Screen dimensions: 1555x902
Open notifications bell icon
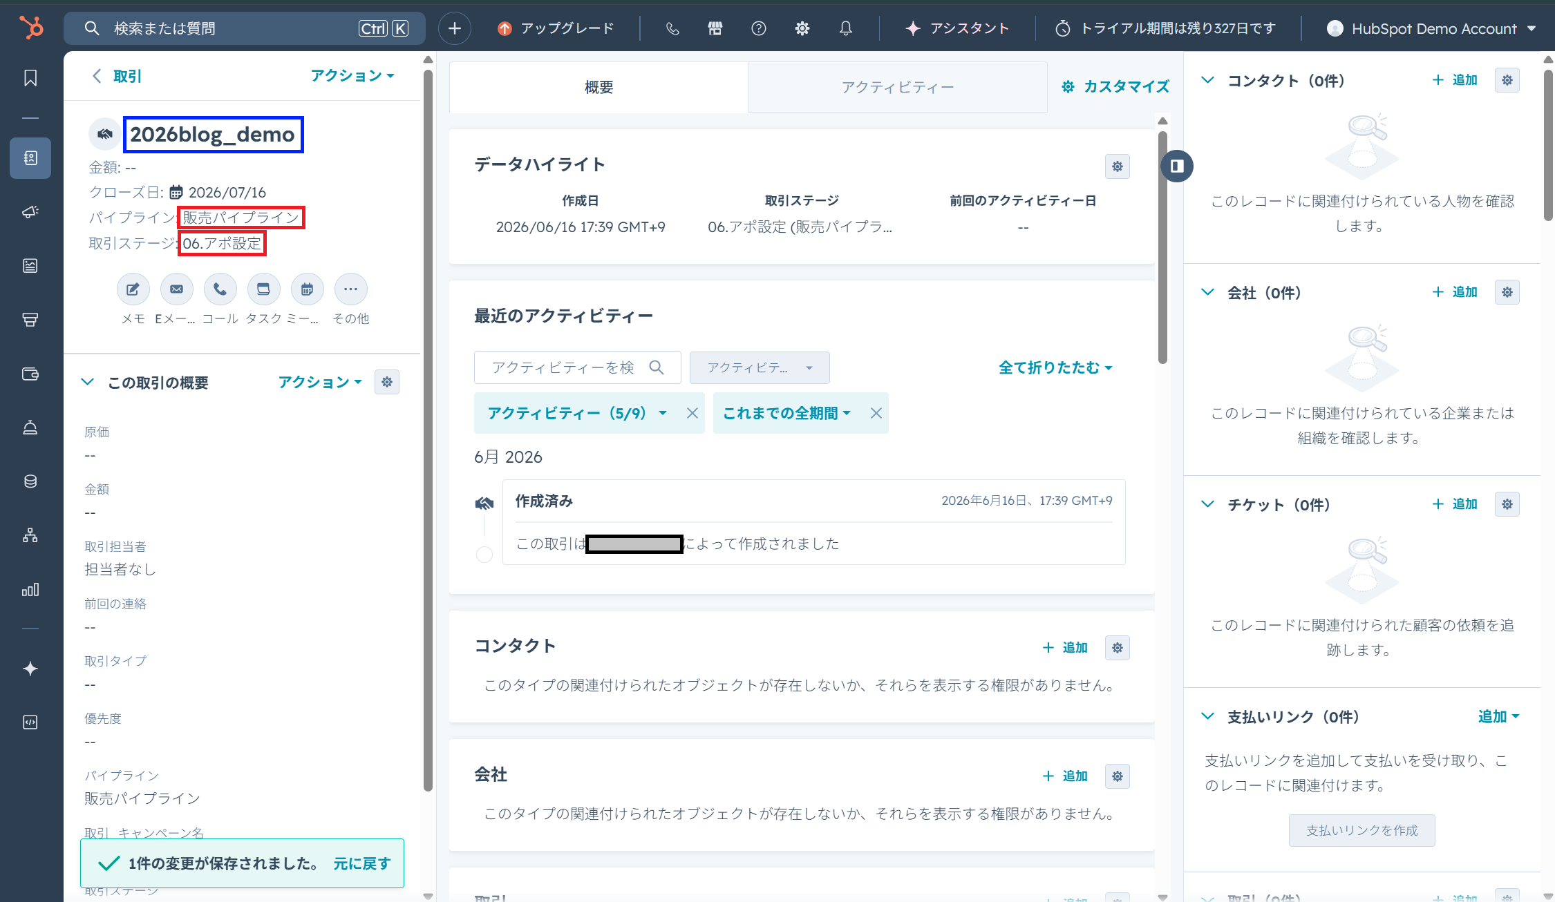pyautogui.click(x=846, y=28)
